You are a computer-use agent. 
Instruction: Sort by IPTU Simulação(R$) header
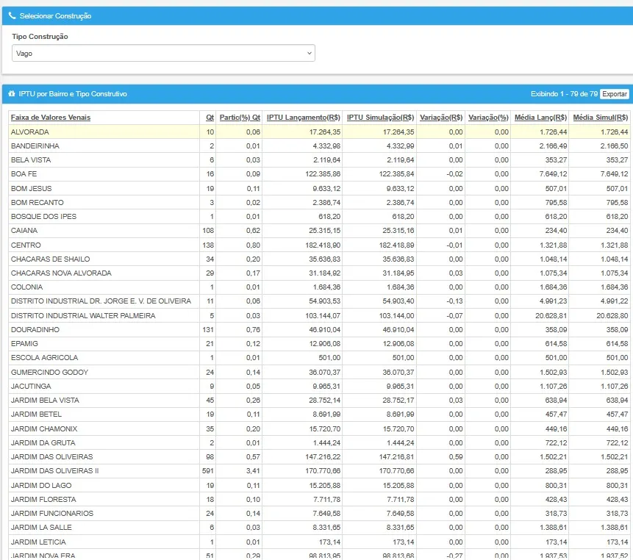[x=380, y=118]
